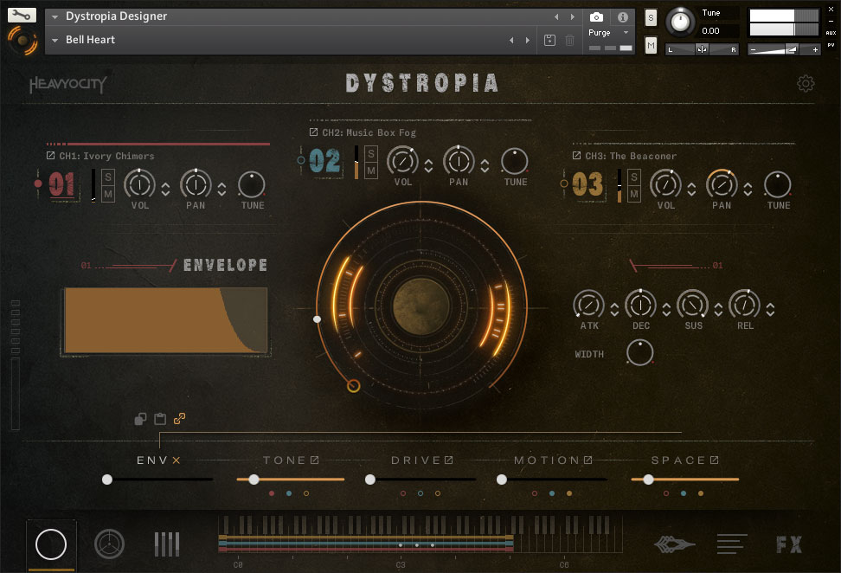841x573 pixels.
Task: Solo channel 01 Ivory Chimers
Action: coord(109,177)
